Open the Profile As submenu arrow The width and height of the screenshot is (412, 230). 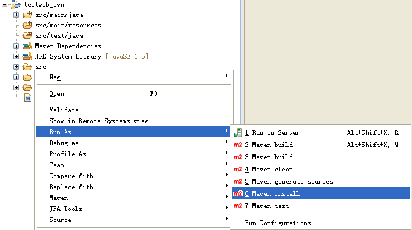227,153
